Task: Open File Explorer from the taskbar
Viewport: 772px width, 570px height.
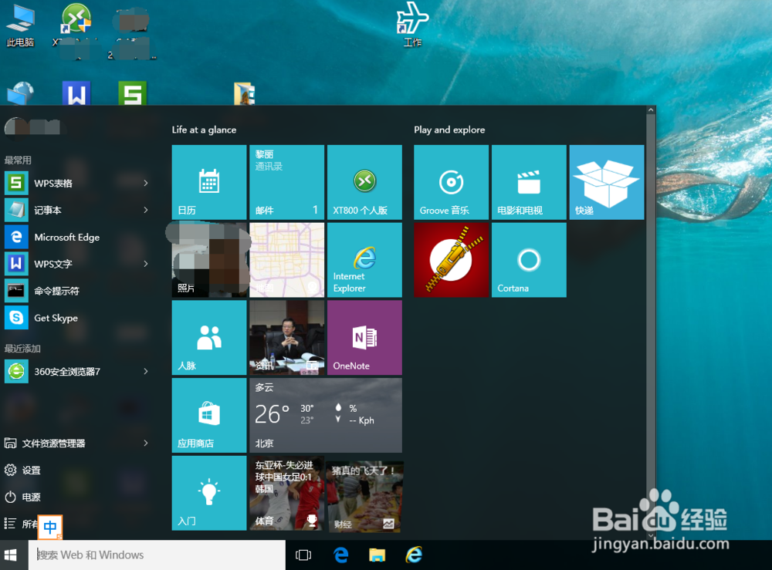Action: click(378, 555)
